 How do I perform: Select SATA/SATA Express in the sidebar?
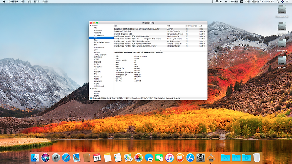point(102,43)
